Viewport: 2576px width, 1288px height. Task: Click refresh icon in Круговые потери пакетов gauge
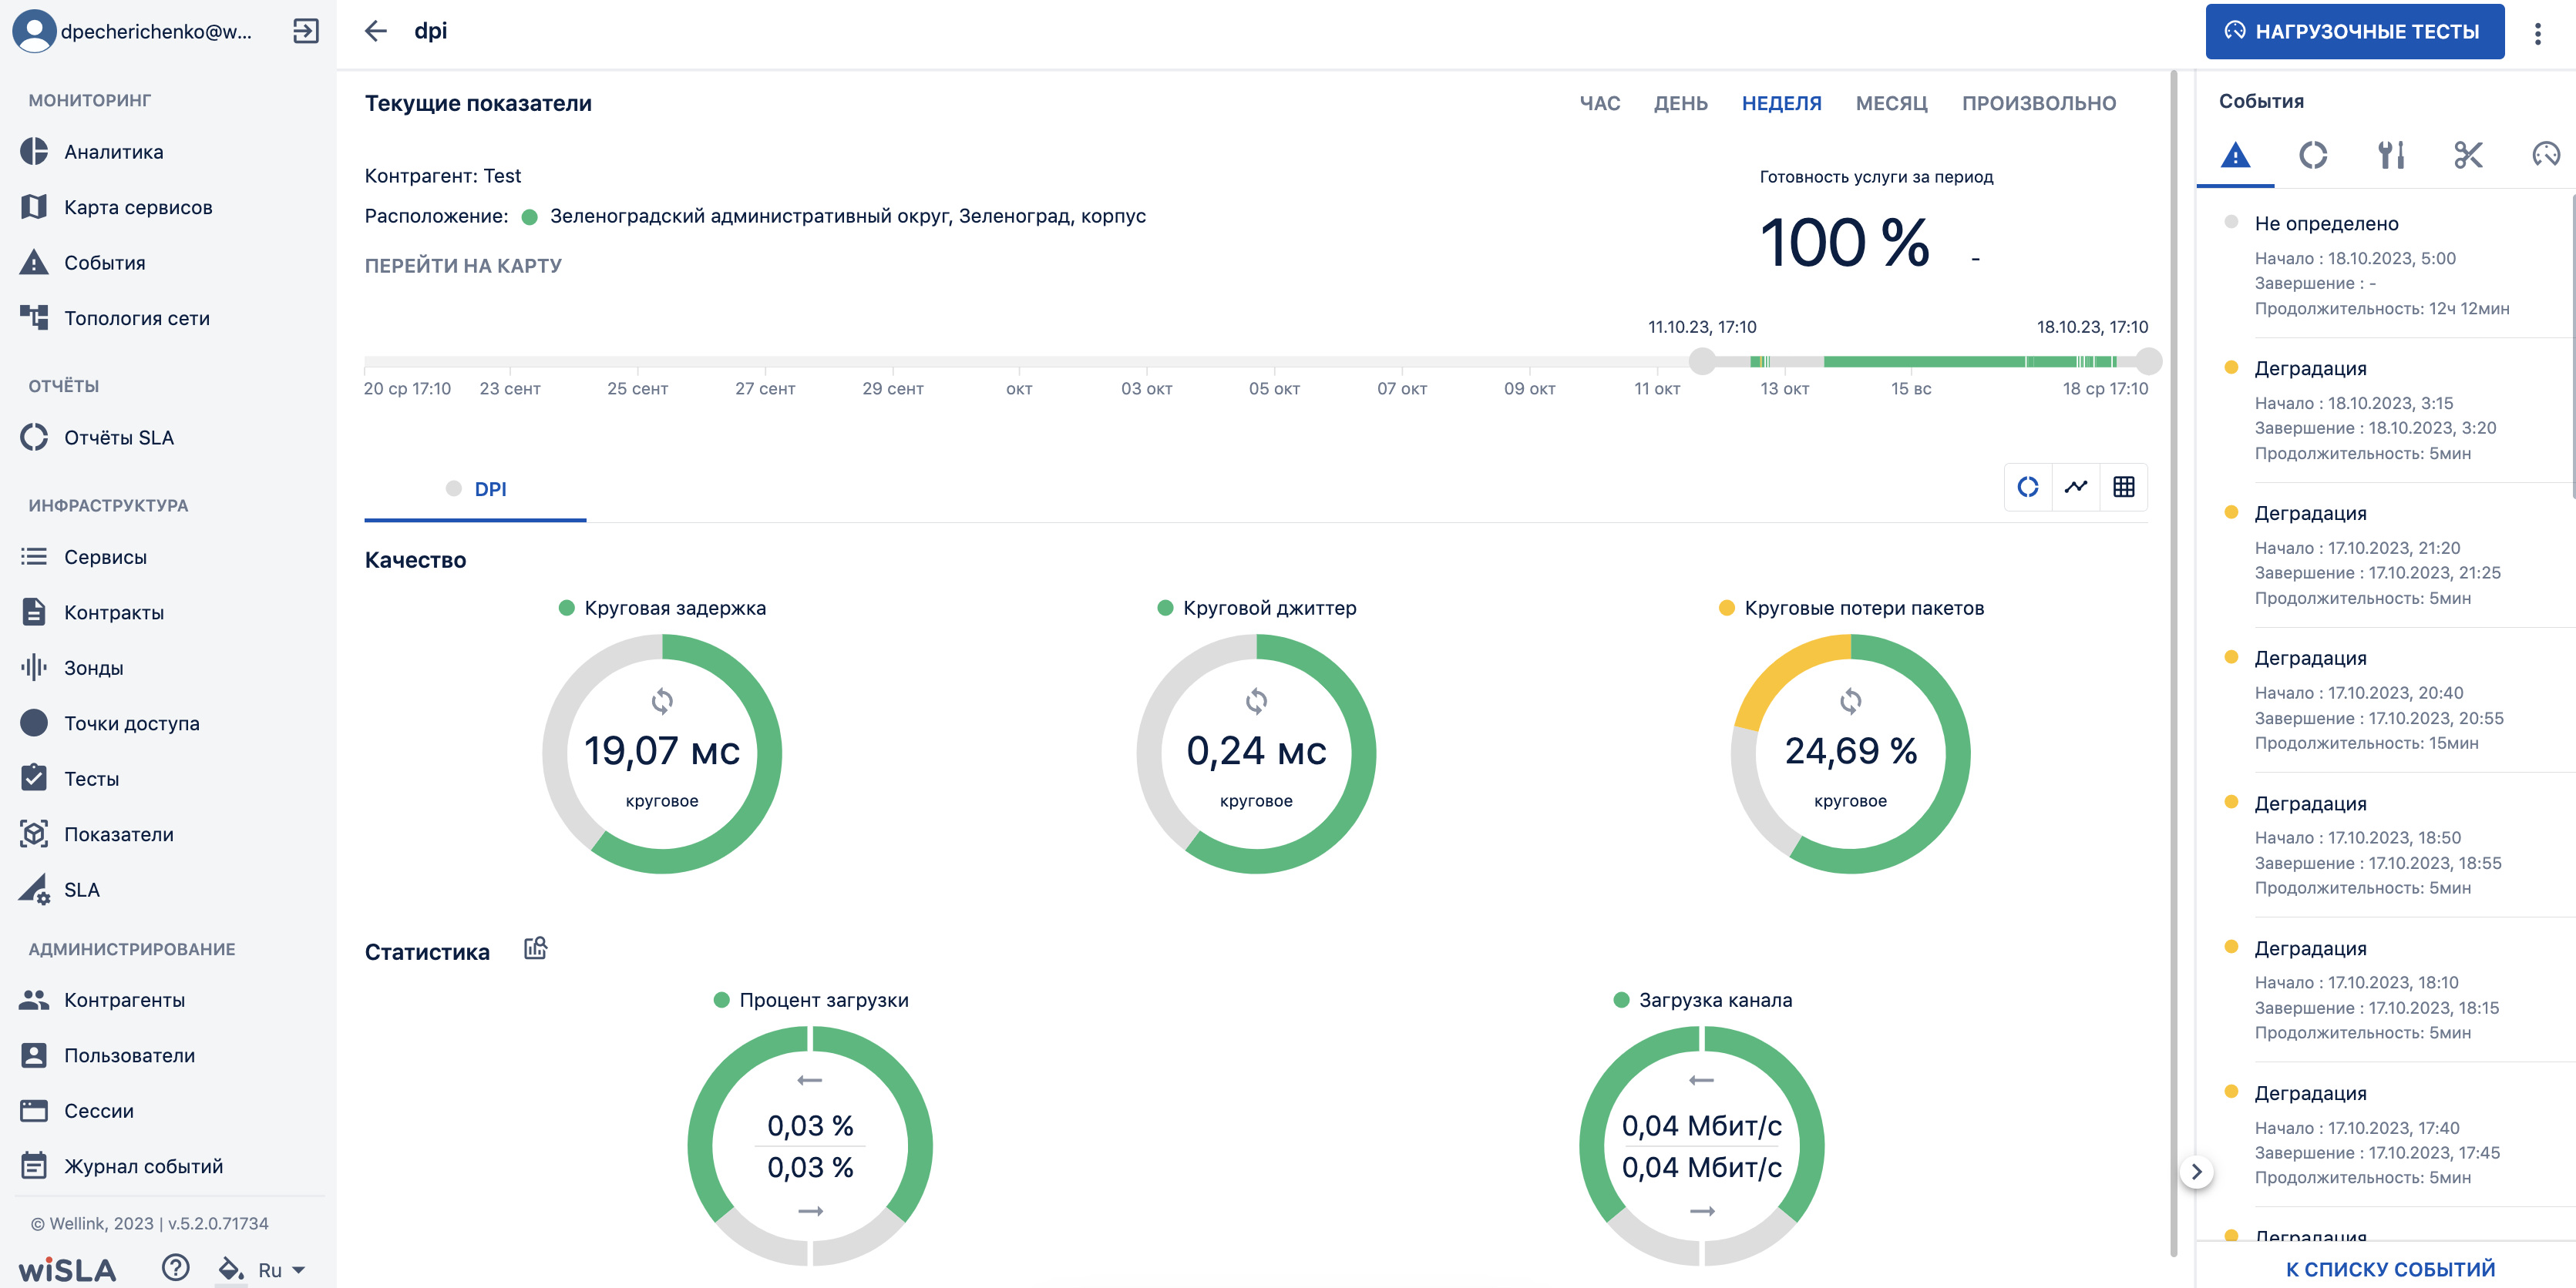point(1851,700)
